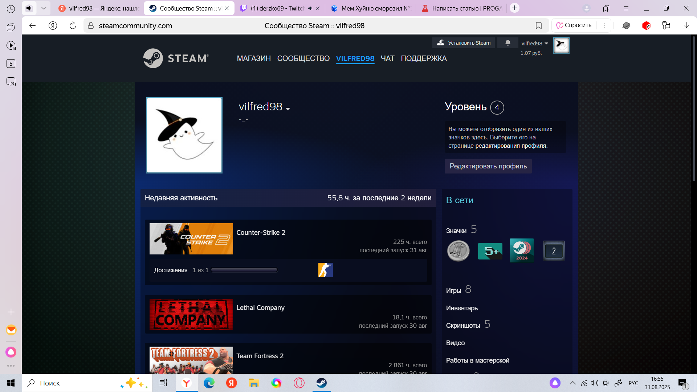Click the Редактировать профиль button

488,166
